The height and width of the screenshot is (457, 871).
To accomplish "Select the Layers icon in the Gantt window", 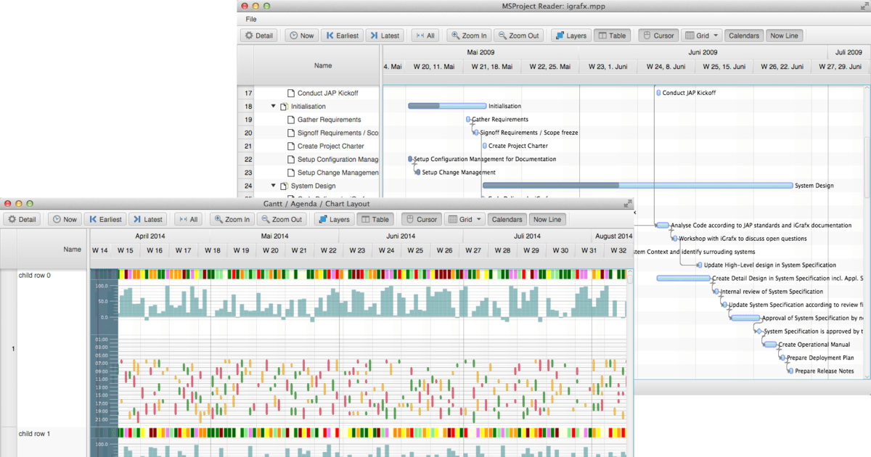I will pos(334,219).
